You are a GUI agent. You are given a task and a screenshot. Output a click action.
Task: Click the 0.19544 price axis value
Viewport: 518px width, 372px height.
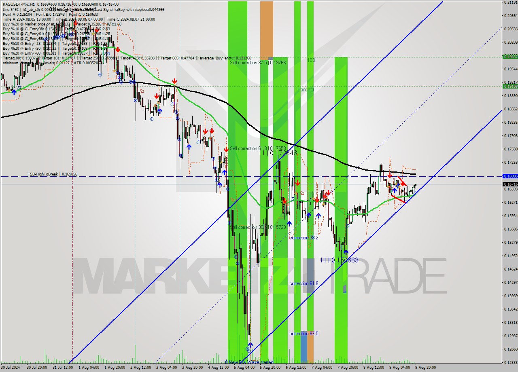pyautogui.click(x=511, y=69)
